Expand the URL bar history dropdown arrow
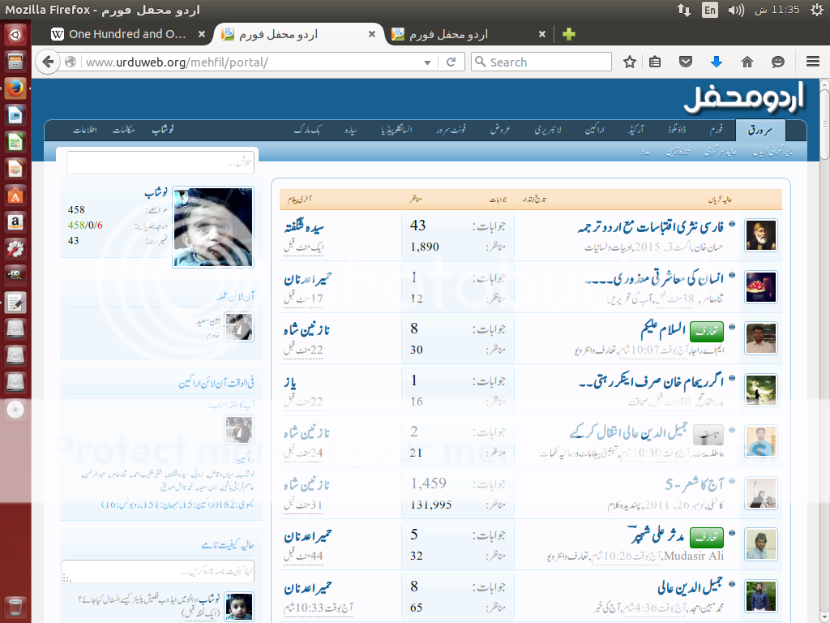 coord(429,62)
